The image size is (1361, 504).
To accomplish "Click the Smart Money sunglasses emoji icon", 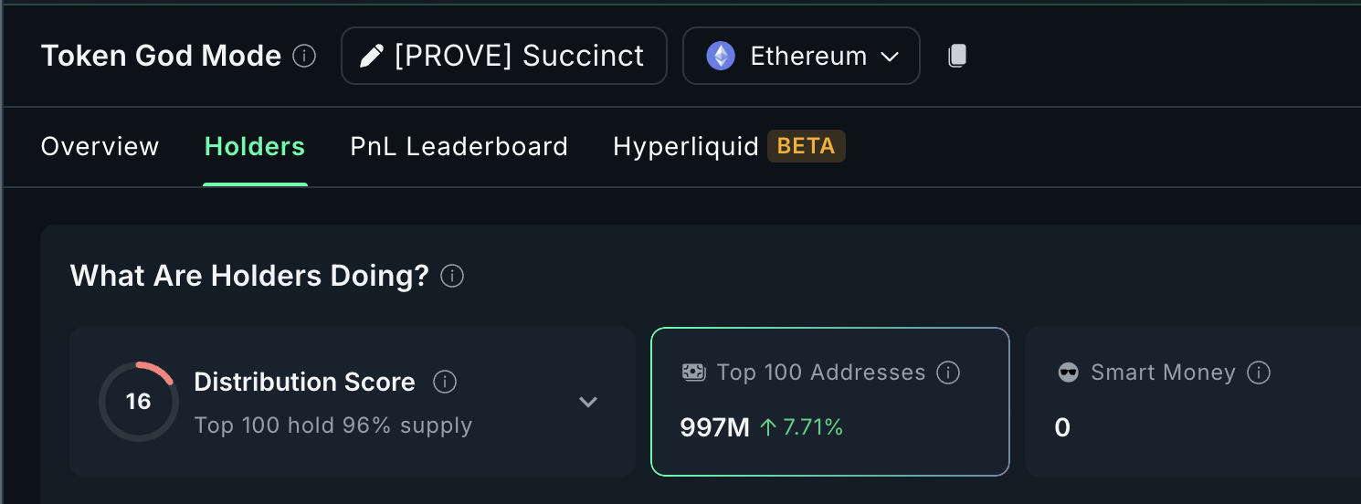I will [x=1068, y=373].
